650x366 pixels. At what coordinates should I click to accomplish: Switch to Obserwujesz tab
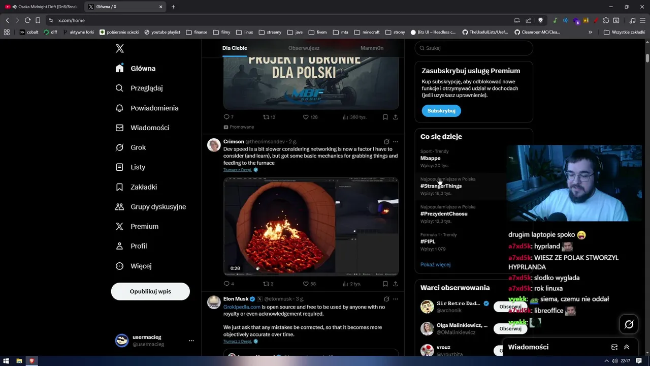304,48
